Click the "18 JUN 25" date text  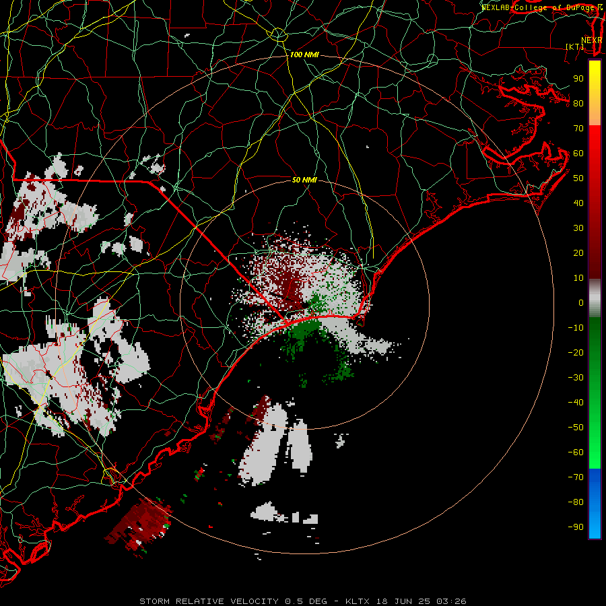point(403,601)
